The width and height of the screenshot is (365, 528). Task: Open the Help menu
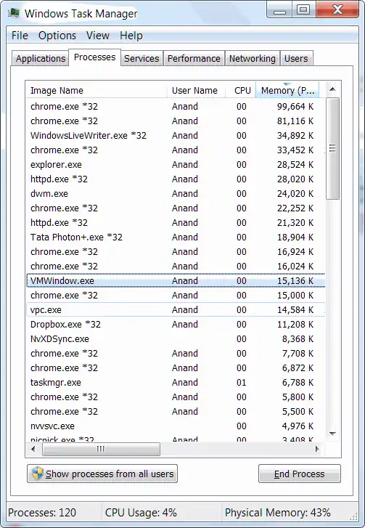(131, 36)
